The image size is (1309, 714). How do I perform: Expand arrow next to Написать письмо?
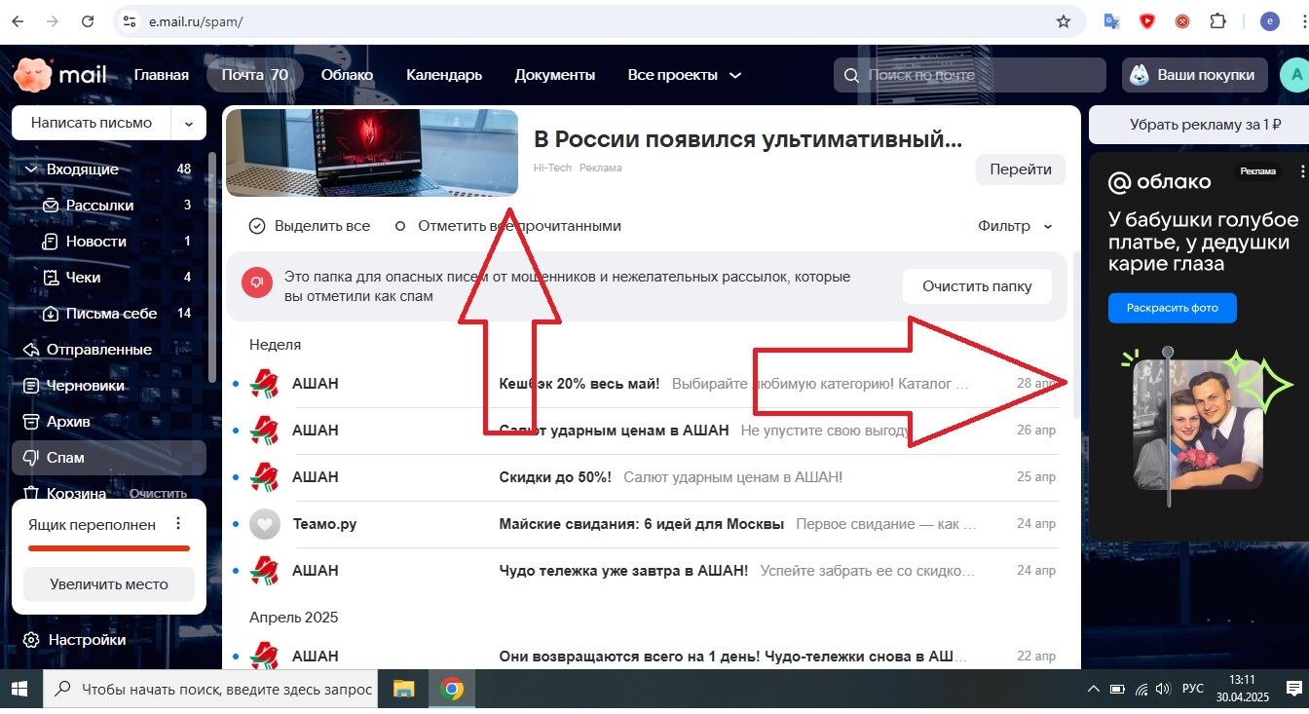pos(188,124)
